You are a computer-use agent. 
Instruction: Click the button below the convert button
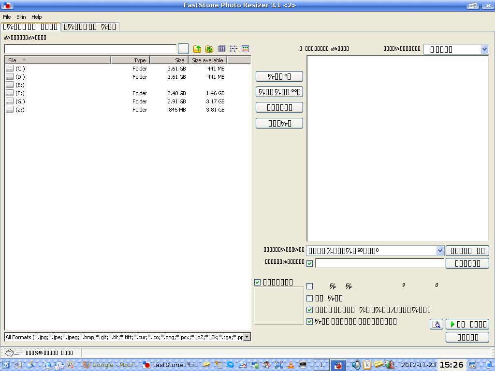[467, 337]
